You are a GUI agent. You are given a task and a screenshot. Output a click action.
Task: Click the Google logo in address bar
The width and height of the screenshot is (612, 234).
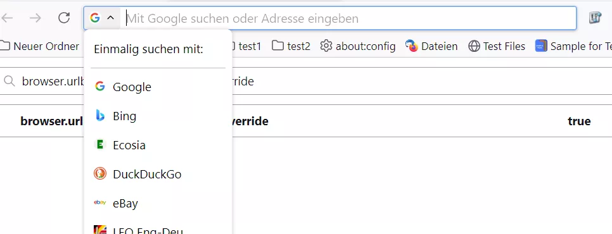[x=95, y=18]
